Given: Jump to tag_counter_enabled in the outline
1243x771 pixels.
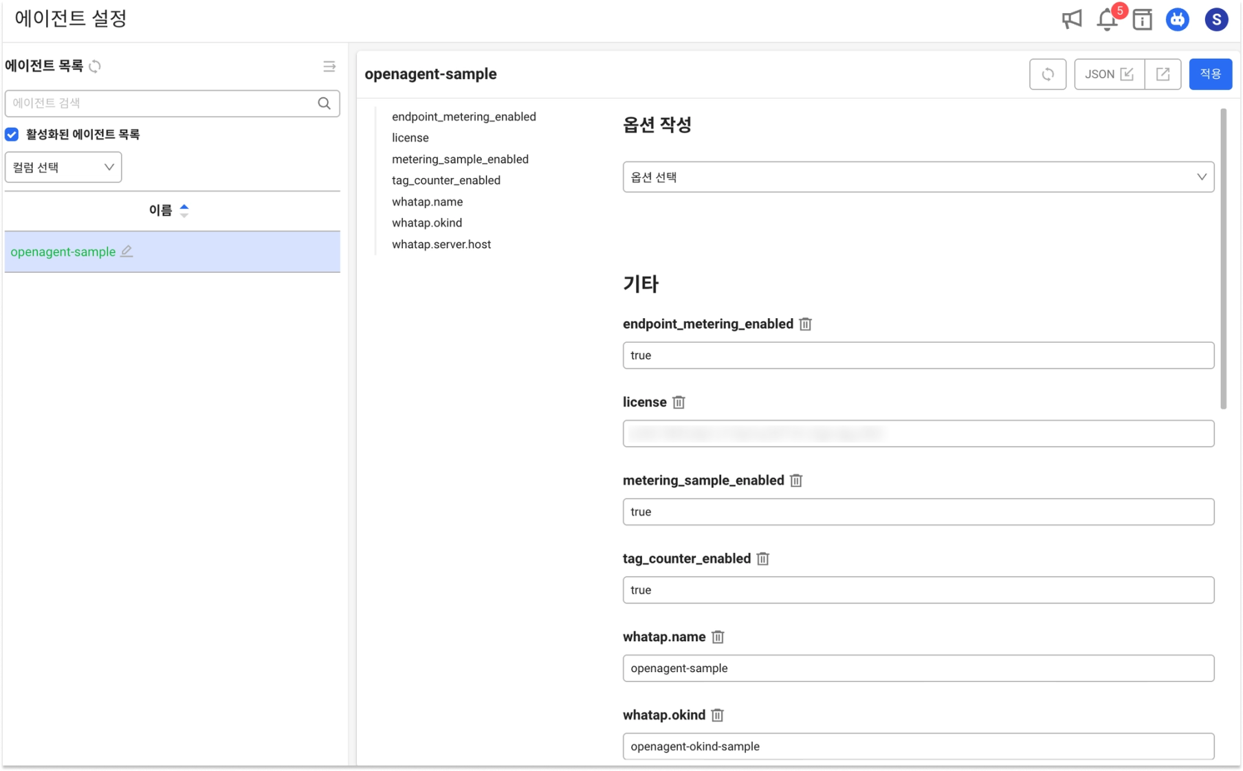Looking at the screenshot, I should 445,181.
